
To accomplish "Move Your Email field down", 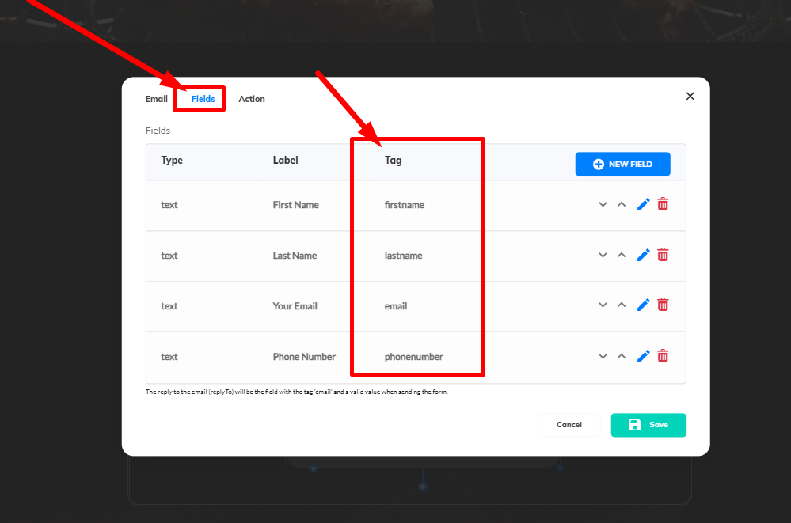I will pyautogui.click(x=603, y=305).
